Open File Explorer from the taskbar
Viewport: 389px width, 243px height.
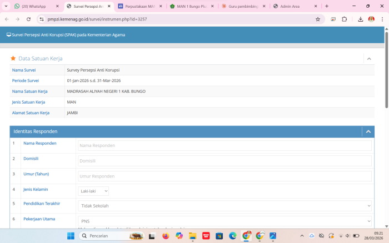[x=193, y=236]
